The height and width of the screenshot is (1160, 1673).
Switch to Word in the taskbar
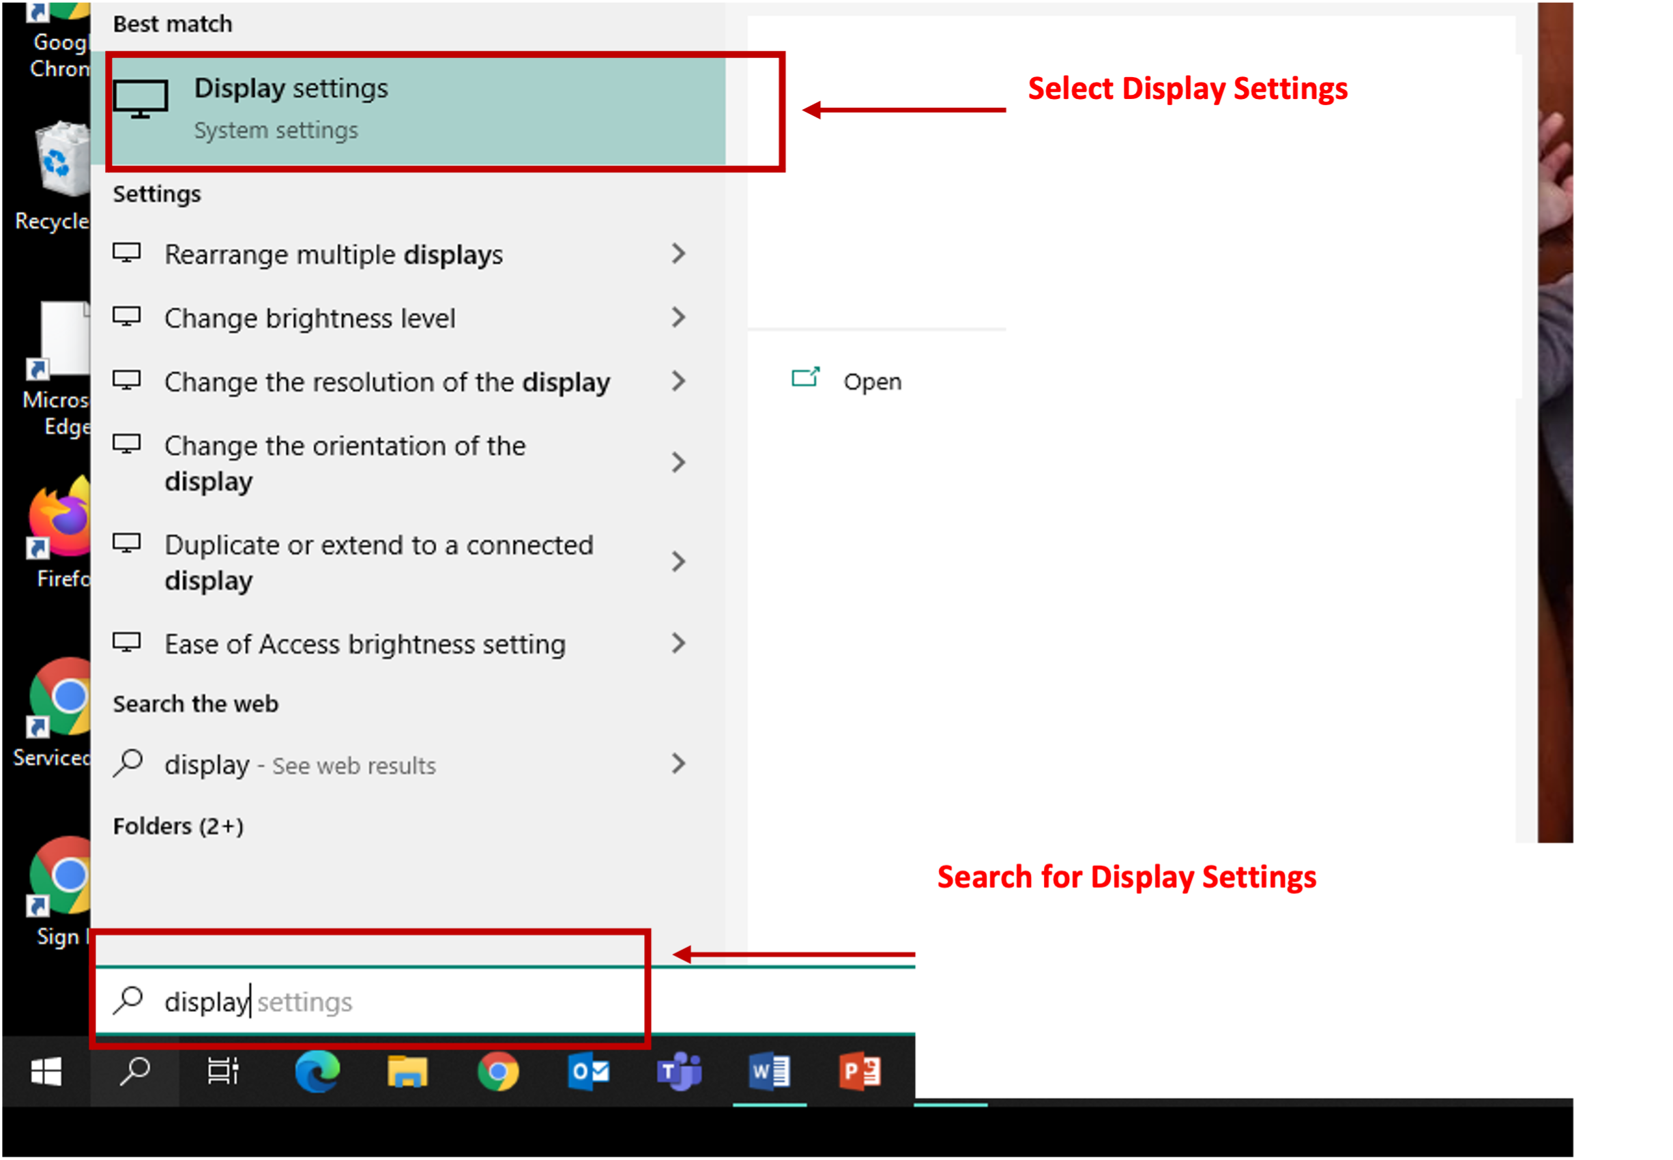pyautogui.click(x=770, y=1072)
